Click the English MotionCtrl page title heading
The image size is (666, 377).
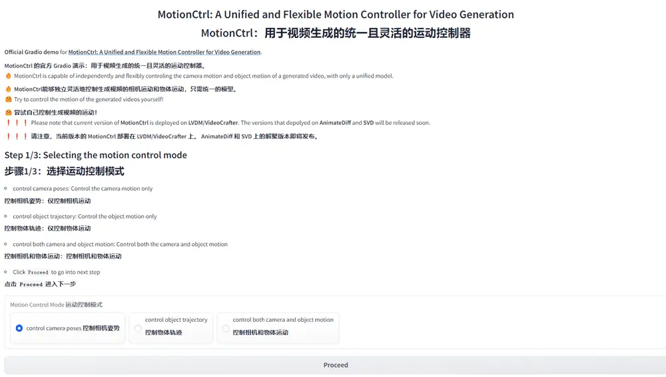336,15
